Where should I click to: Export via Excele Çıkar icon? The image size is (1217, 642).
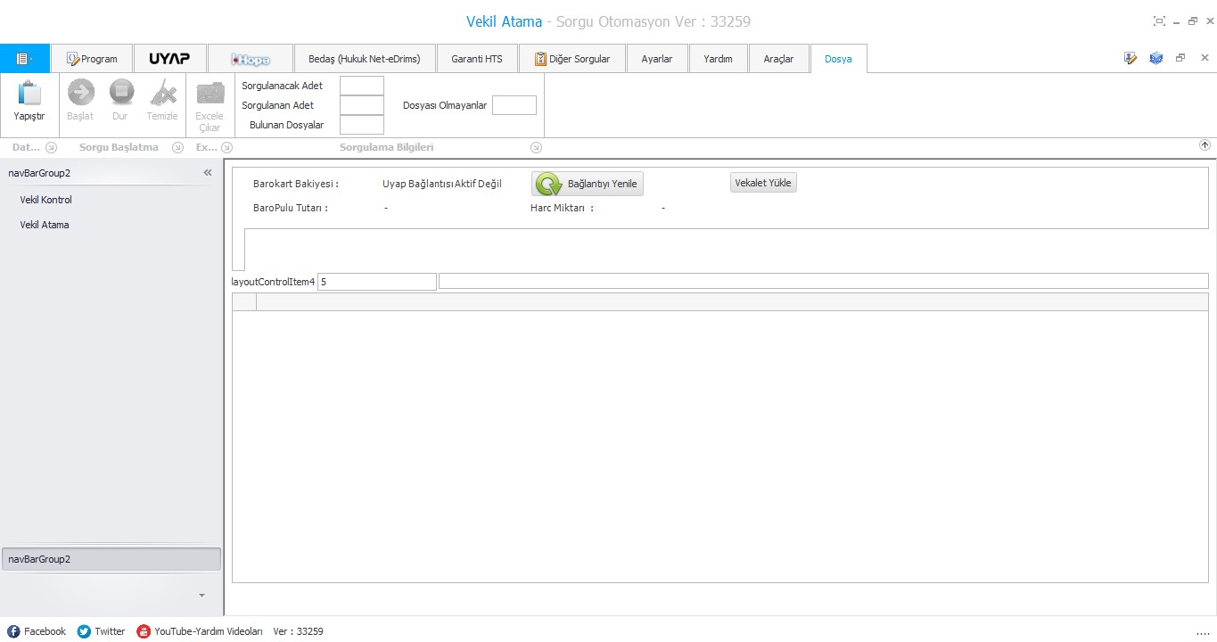point(210,93)
